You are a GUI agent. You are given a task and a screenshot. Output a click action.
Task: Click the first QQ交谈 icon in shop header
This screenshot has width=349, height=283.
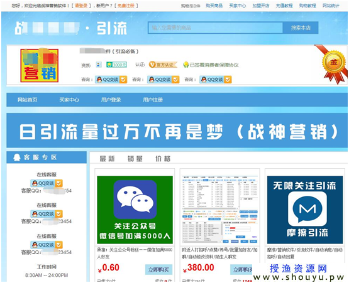click(111, 79)
